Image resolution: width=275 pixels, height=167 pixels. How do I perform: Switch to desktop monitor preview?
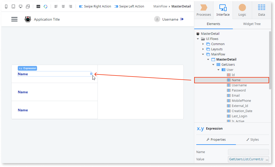tap(21, 6)
